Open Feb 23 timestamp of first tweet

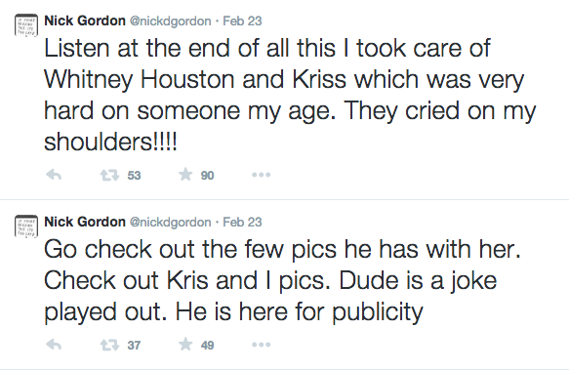point(242,21)
